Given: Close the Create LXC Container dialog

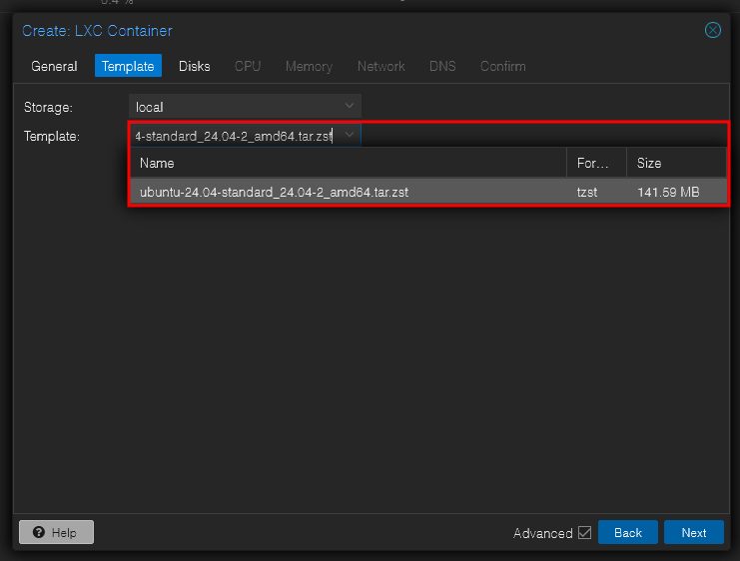Looking at the screenshot, I should tap(713, 30).
